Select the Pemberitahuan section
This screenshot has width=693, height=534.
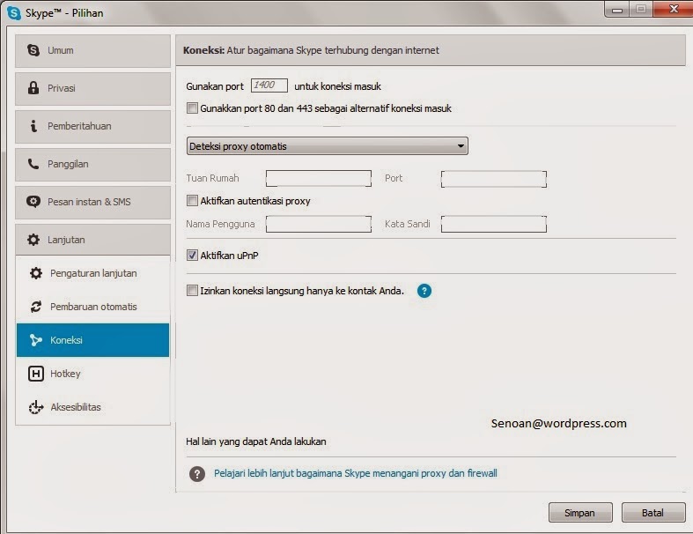coord(92,126)
